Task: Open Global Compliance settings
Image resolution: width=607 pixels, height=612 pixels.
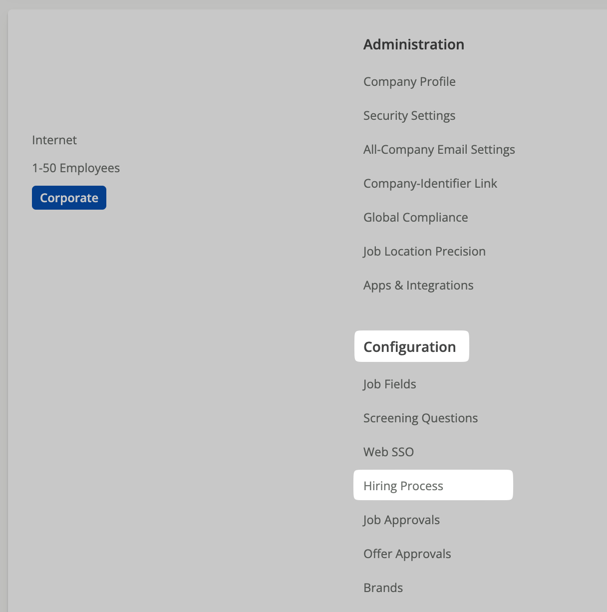Action: click(x=416, y=217)
